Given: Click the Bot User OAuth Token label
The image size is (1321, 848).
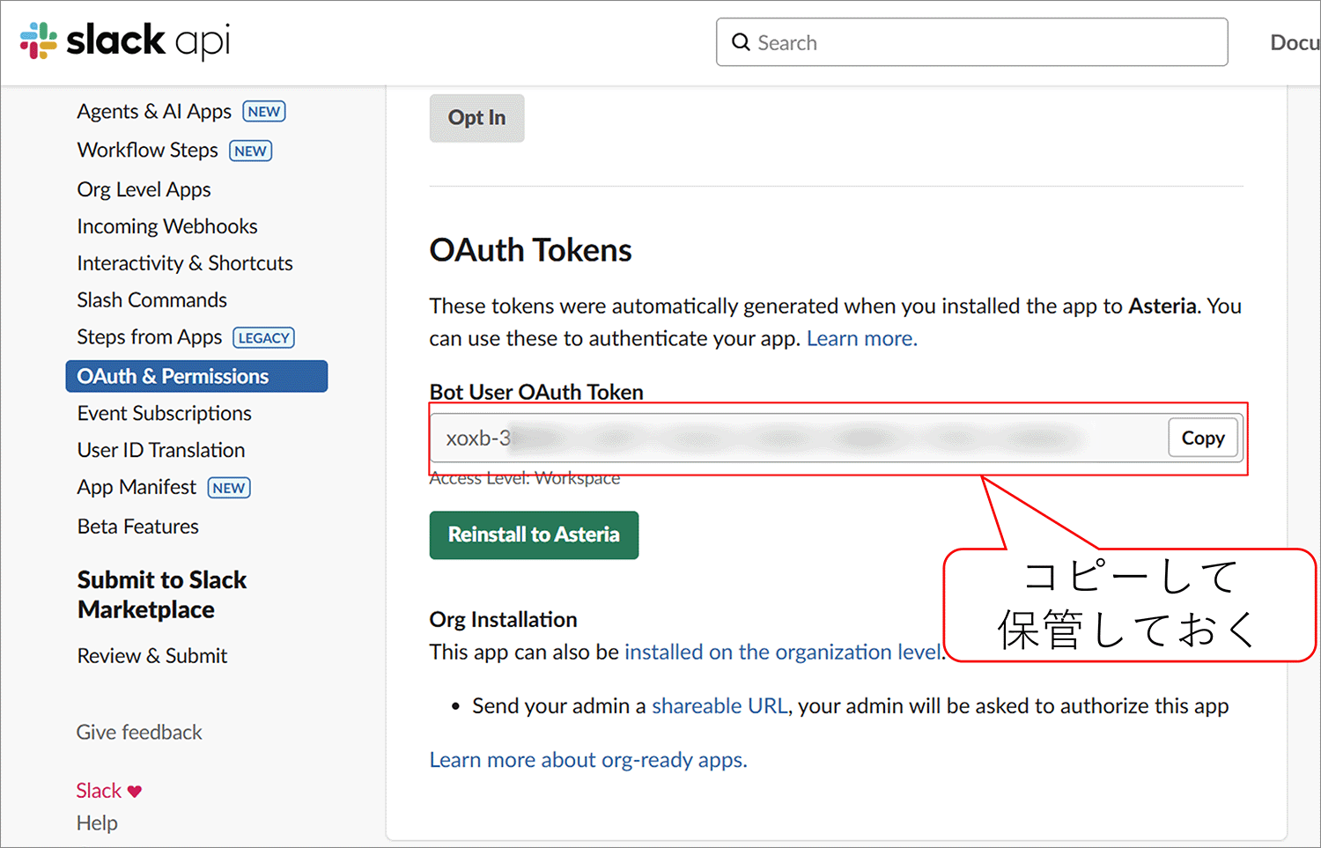Looking at the screenshot, I should (x=536, y=392).
